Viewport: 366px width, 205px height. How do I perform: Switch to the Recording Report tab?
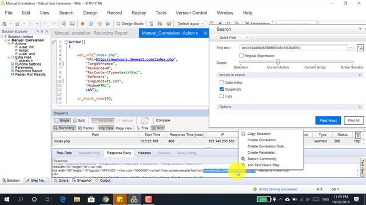[x=91, y=33]
